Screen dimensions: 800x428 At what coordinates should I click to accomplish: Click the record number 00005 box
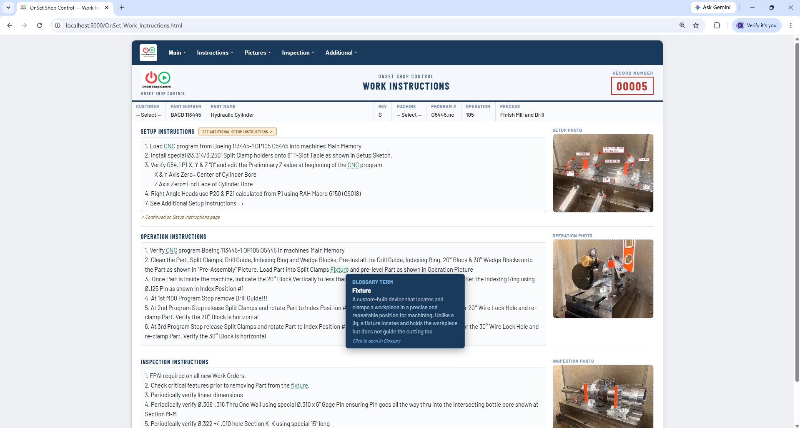coord(632,86)
